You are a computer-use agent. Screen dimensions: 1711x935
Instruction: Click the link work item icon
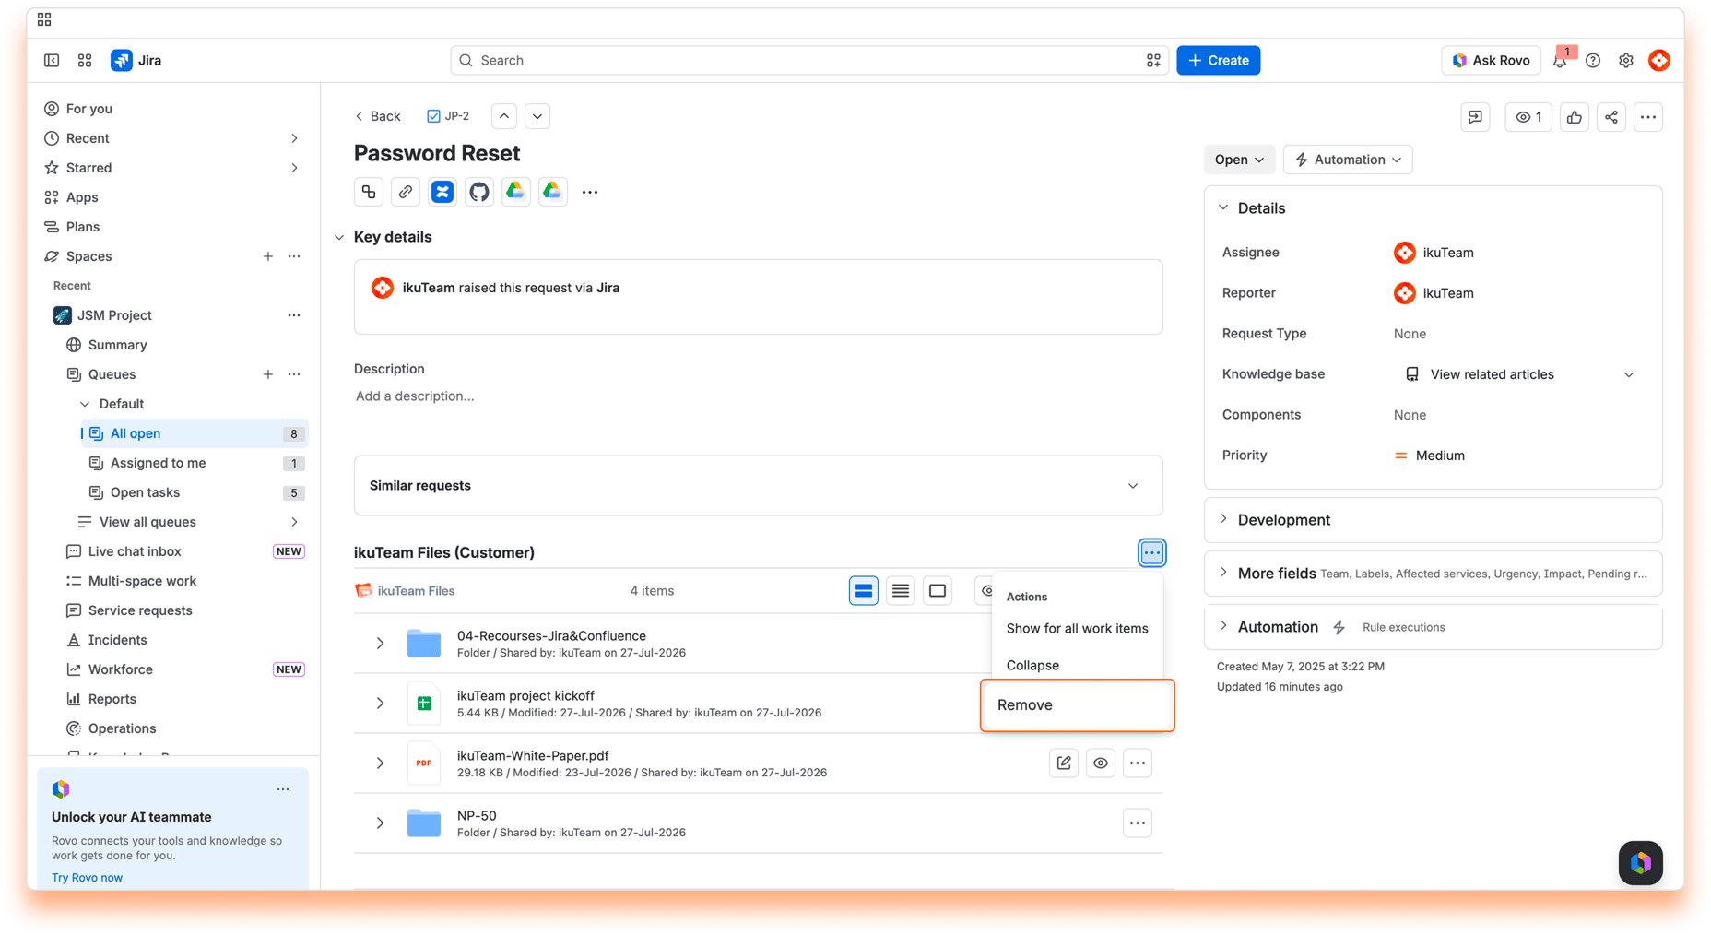tap(406, 192)
